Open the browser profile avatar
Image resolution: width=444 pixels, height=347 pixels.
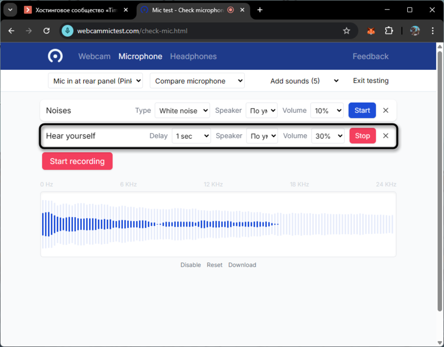pos(415,31)
